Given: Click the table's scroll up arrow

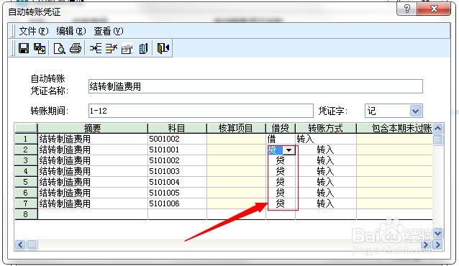Looking at the screenshot, I should 437,129.
